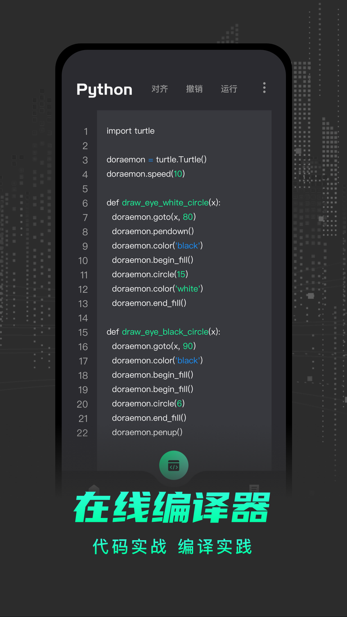347x617 pixels.
Task: Click the doraemon.circle(6) line
Action: tap(148, 404)
